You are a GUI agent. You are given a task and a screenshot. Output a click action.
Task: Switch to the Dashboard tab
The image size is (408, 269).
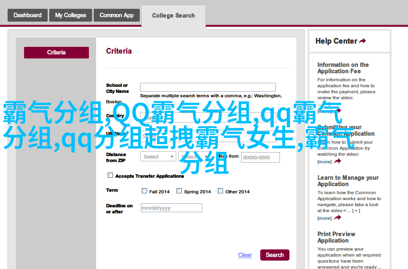[28, 15]
